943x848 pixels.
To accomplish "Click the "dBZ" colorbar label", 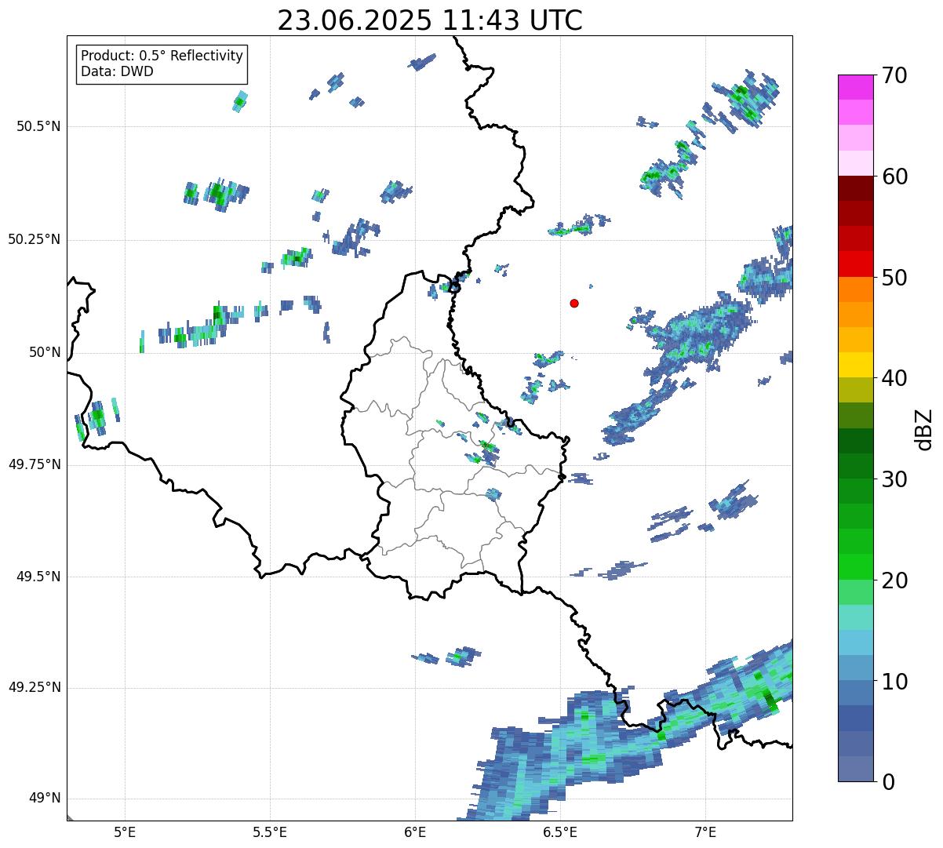I will (924, 428).
